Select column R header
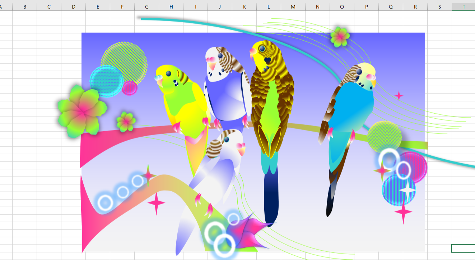The image size is (475, 260). point(415,7)
